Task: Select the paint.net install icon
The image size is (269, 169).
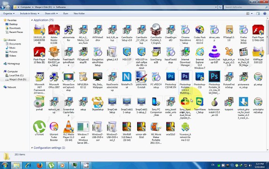Action: (x=141, y=77)
